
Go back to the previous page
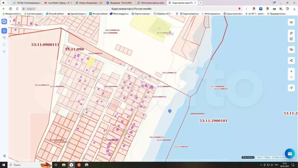(x=3, y=9)
